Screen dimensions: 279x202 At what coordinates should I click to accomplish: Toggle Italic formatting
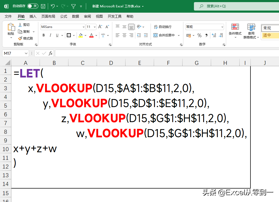[x=50, y=35]
